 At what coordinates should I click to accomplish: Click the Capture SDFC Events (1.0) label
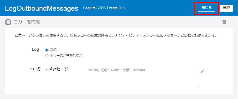[x=104, y=8]
